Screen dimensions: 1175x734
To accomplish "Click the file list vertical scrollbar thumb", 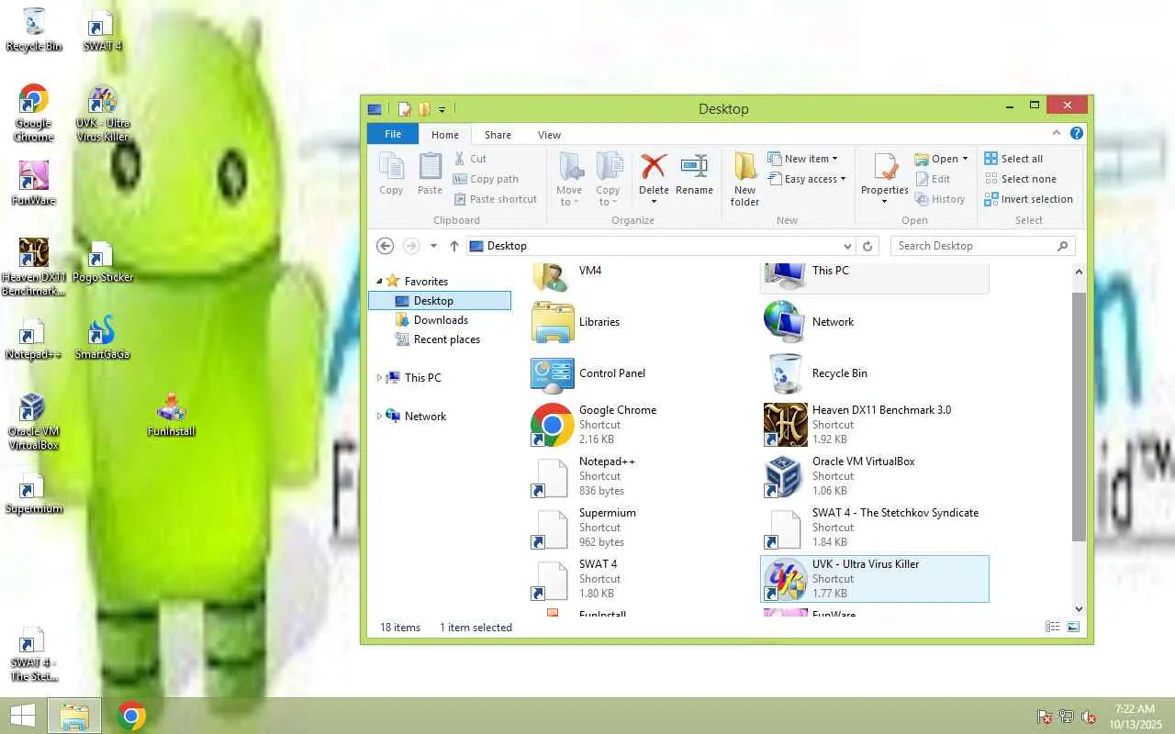I will [1079, 417].
